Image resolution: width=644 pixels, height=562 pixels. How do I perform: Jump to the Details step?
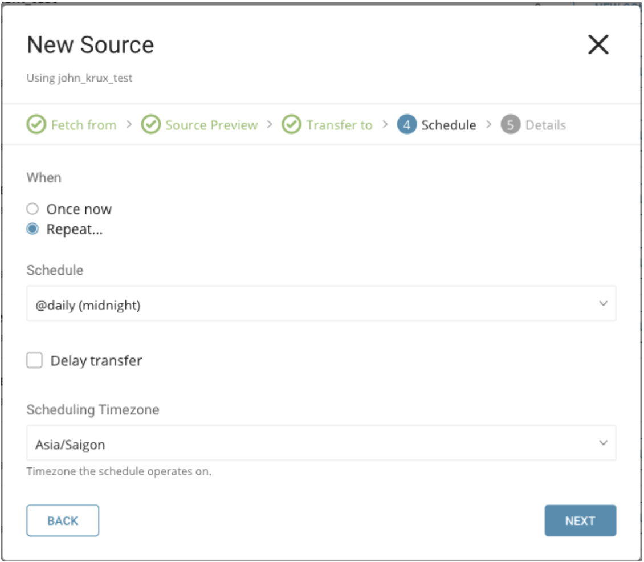click(545, 125)
